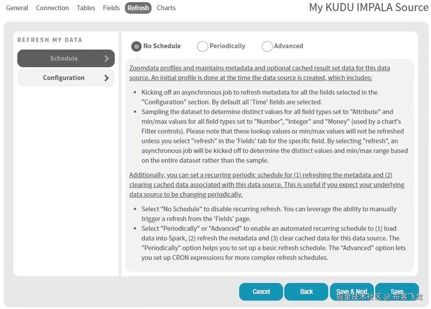This screenshot has height=309, width=431.
Task: Click the chevron arrow on Schedule
Action: pyautogui.click(x=106, y=59)
